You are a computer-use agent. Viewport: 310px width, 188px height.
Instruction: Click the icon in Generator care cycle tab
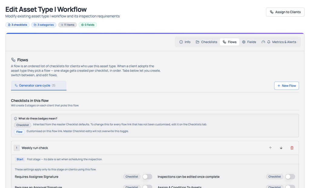16,85
